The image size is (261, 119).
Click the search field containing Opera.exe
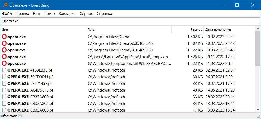pyautogui.click(x=130, y=21)
